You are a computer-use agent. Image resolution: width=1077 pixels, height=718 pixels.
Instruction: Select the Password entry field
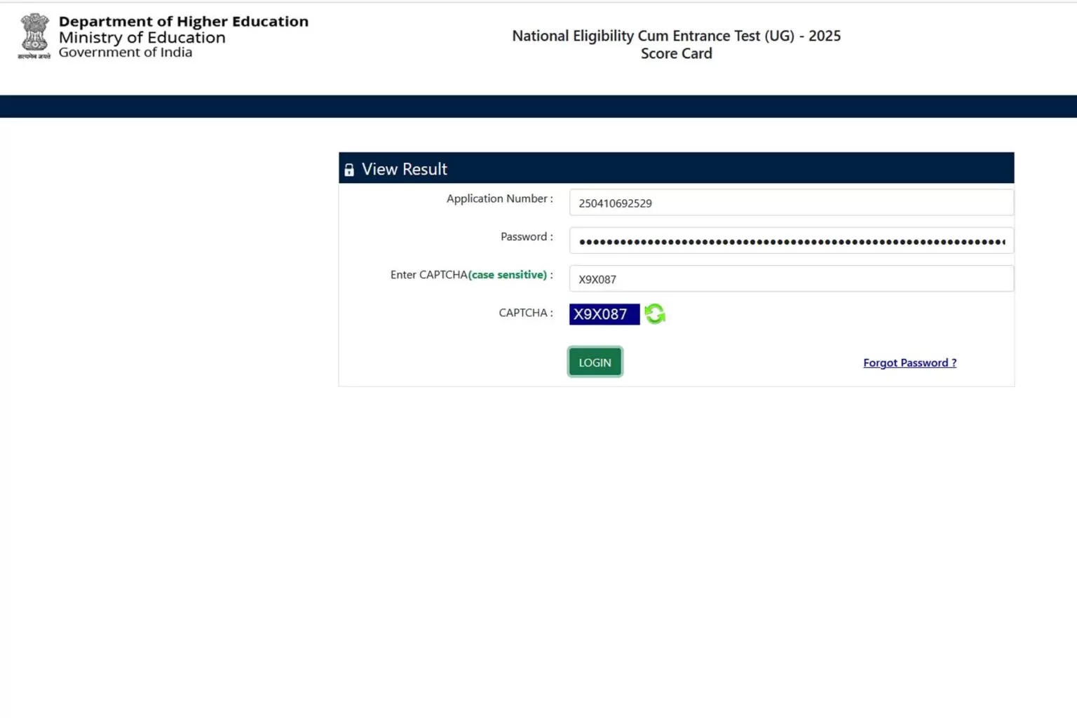click(x=791, y=240)
